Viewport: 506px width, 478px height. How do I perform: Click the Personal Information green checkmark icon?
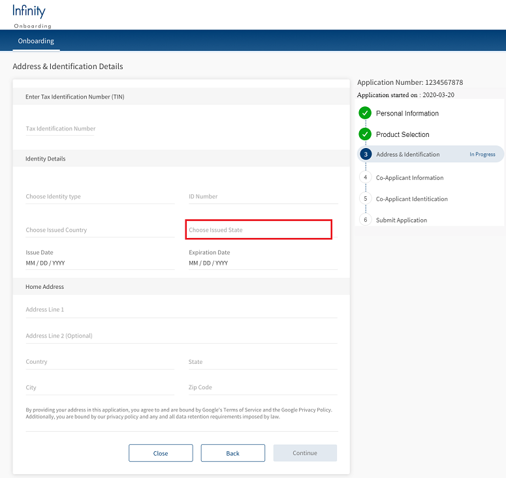click(x=365, y=113)
